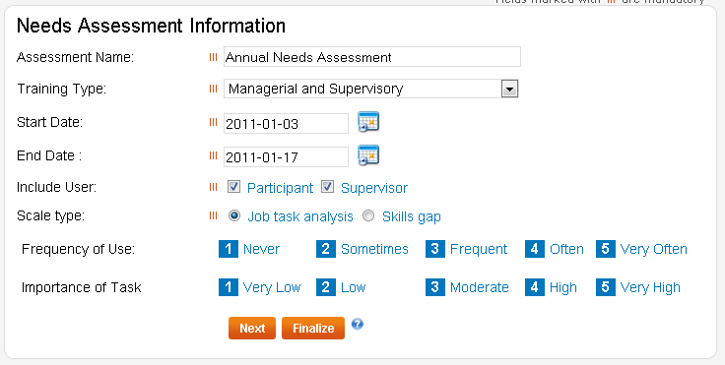Click the blue help question mark icon
Image resolution: width=725 pixels, height=365 pixels.
357,324
